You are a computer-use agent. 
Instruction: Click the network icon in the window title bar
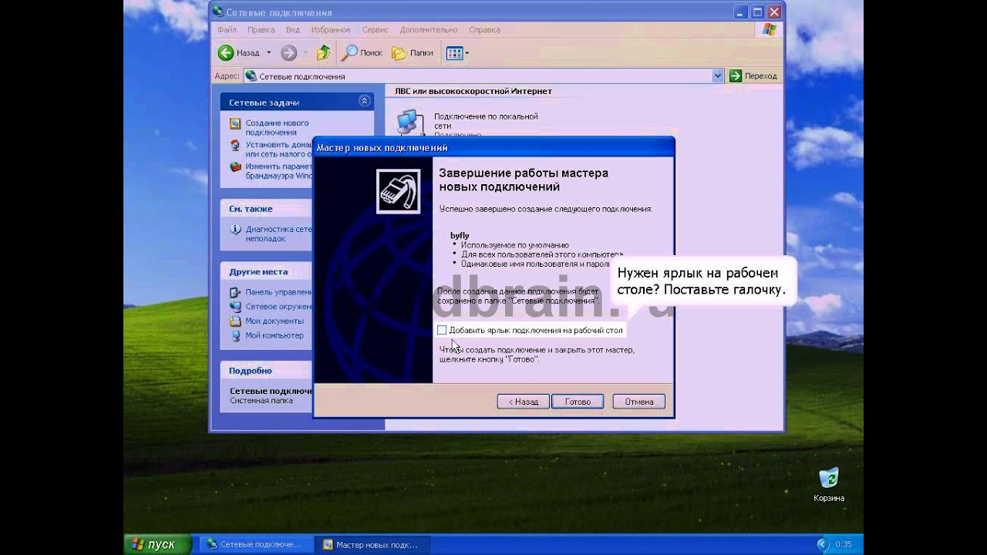click(218, 12)
